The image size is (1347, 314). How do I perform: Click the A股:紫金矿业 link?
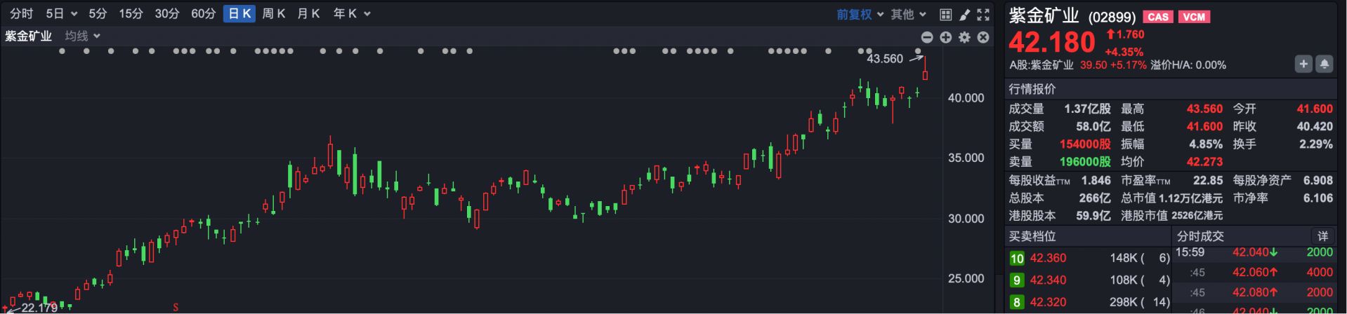1041,65
